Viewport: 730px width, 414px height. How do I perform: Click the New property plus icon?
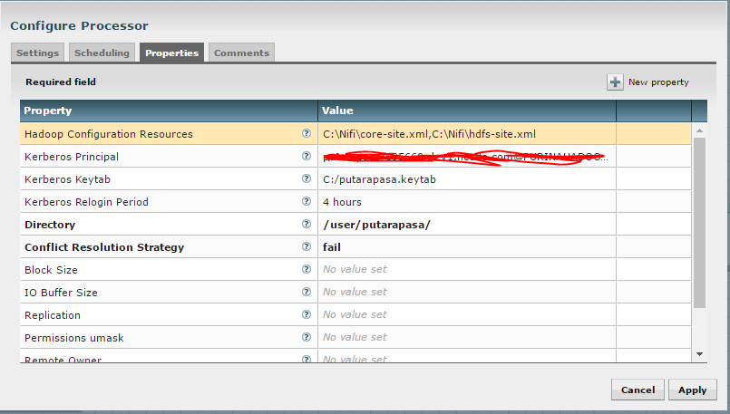pyautogui.click(x=615, y=82)
